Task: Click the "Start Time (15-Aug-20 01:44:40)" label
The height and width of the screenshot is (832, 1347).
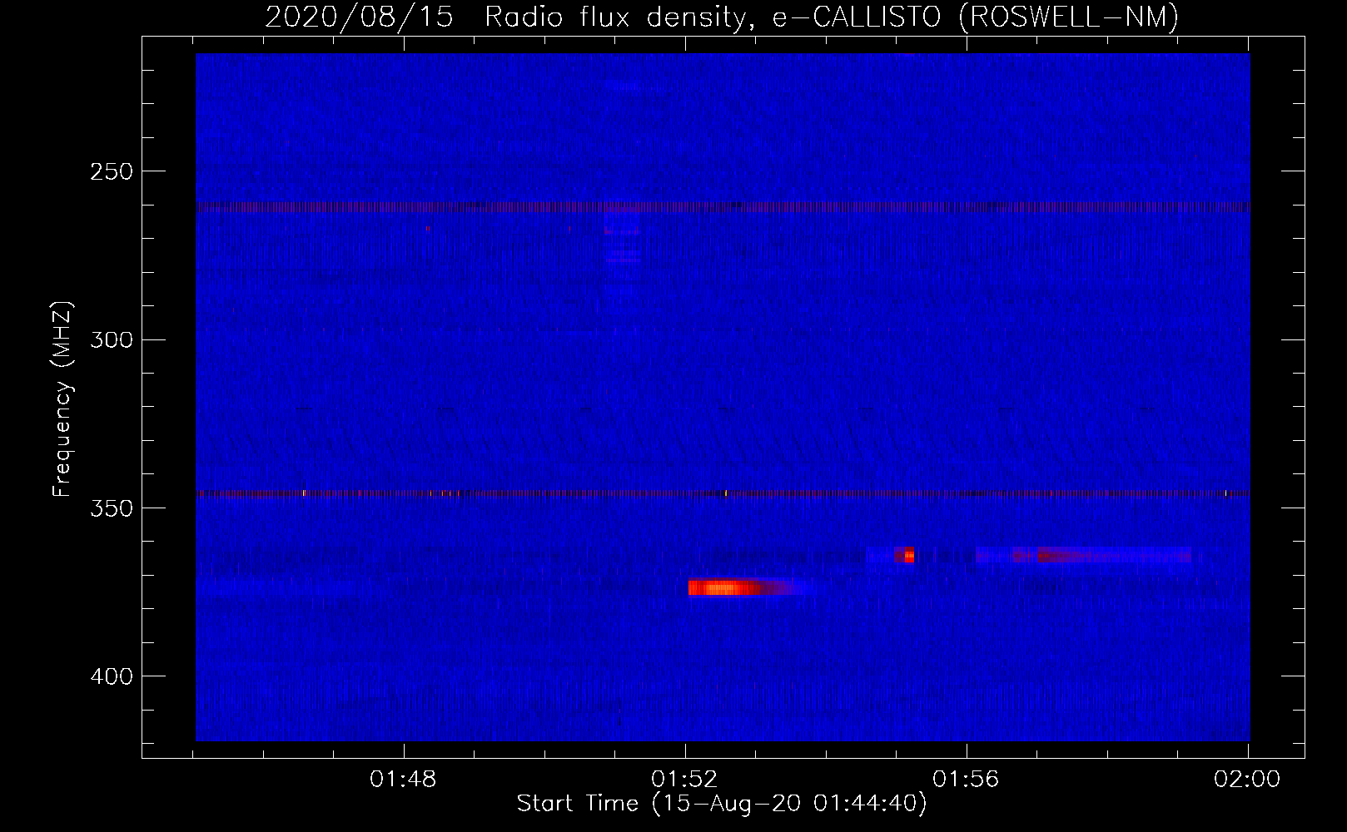Action: 722,804
